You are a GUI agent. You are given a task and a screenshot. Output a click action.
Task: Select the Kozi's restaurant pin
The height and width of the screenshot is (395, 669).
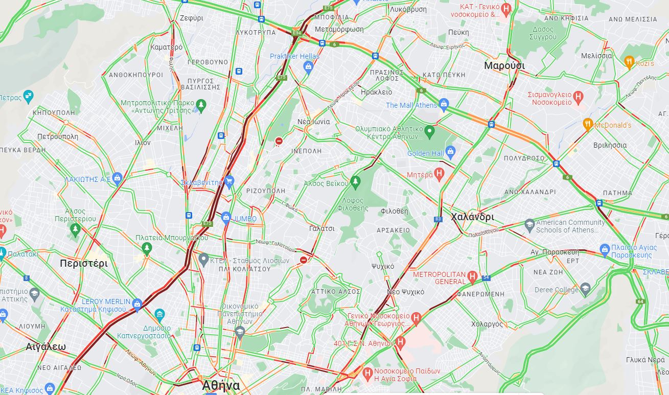coord(629,62)
